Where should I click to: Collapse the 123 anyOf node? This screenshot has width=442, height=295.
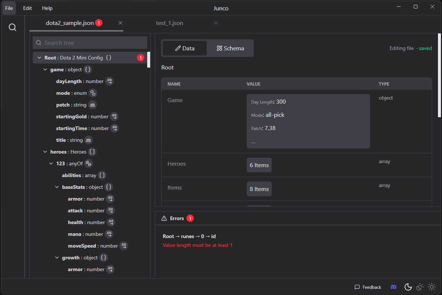point(51,163)
